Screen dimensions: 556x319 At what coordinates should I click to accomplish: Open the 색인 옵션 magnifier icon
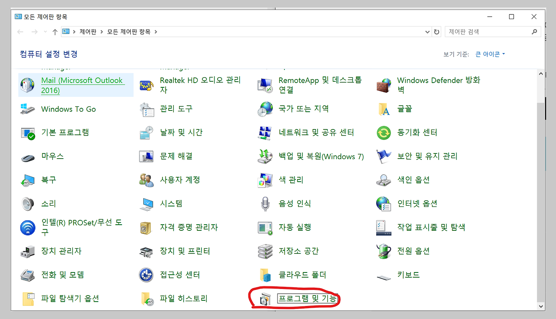[x=384, y=180]
